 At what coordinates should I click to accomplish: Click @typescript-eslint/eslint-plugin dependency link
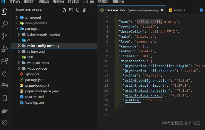click(x=156, y=66)
